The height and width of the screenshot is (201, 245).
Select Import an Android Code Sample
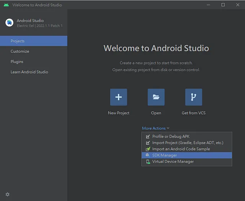click(x=187, y=149)
